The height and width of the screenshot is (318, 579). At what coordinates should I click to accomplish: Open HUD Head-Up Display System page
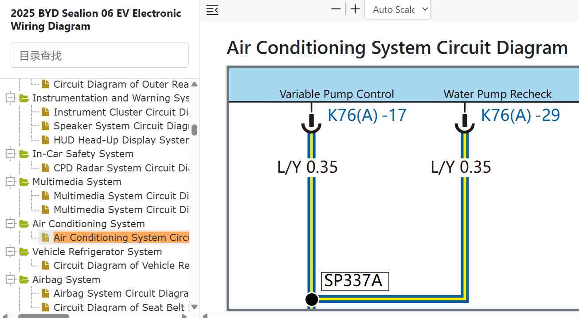pos(121,140)
